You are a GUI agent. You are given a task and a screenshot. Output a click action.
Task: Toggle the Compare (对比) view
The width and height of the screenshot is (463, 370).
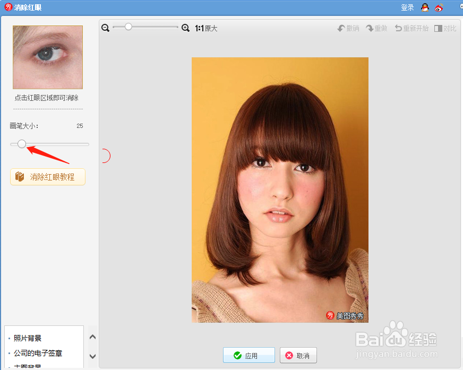(445, 28)
